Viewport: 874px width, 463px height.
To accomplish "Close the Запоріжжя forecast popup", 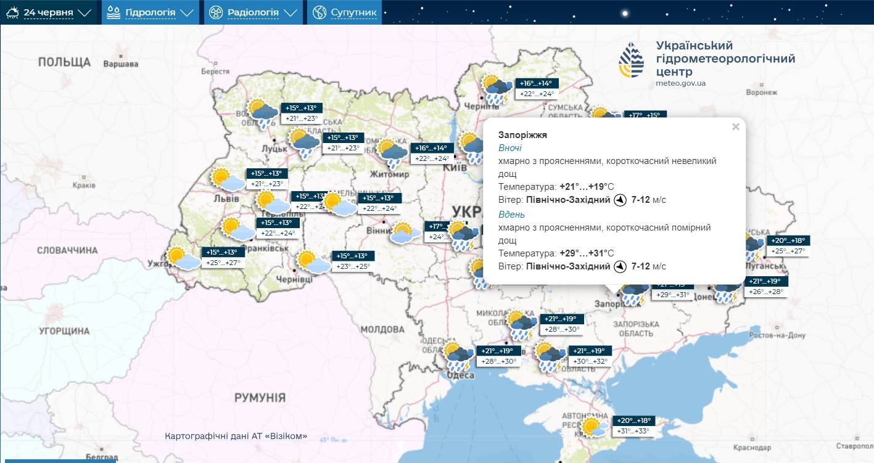I will (x=735, y=127).
